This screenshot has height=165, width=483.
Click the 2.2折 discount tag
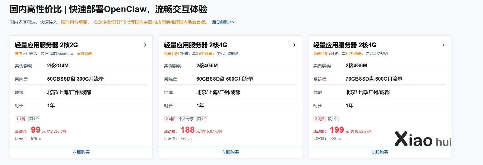tap(319, 119)
